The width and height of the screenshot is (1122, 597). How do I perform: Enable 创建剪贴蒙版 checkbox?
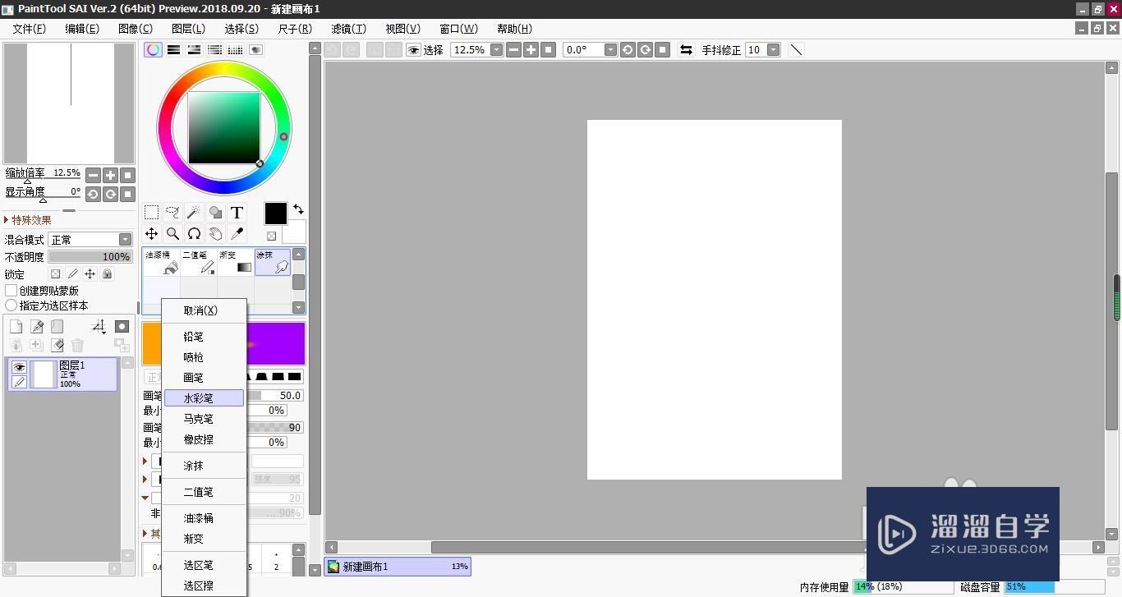click(x=11, y=290)
